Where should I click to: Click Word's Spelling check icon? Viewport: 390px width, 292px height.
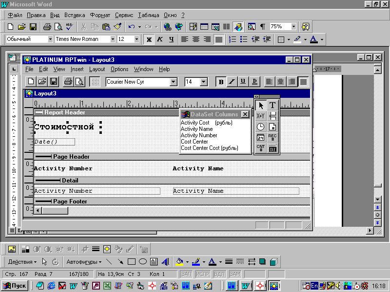tap(69, 27)
